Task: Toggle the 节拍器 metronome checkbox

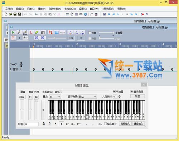Action: (114, 91)
